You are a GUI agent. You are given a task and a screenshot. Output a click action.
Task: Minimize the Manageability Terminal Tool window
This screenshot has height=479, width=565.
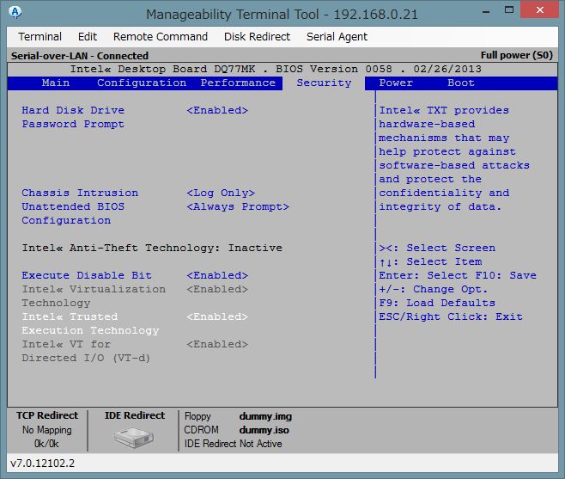pos(486,11)
